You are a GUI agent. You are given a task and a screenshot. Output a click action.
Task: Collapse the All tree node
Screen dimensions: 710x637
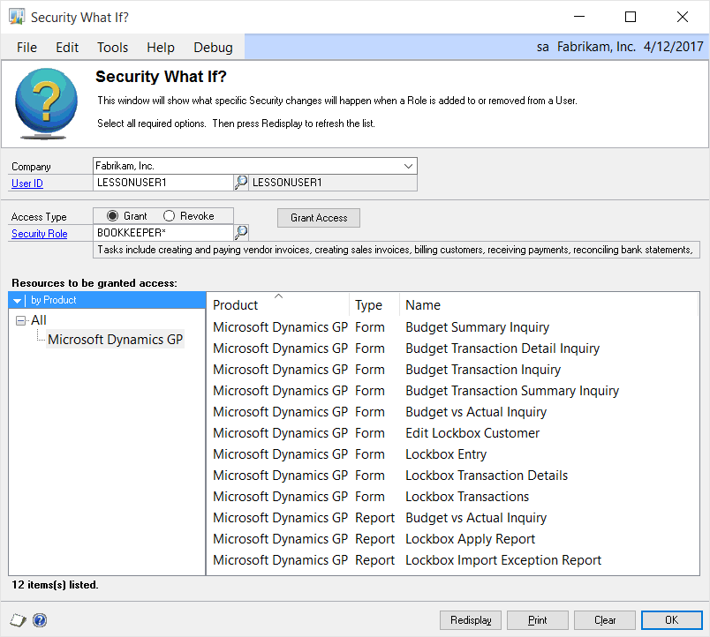point(20,321)
